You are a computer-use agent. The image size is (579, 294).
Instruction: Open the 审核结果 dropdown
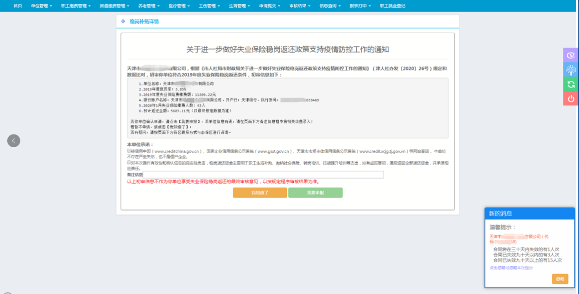tap(300, 6)
